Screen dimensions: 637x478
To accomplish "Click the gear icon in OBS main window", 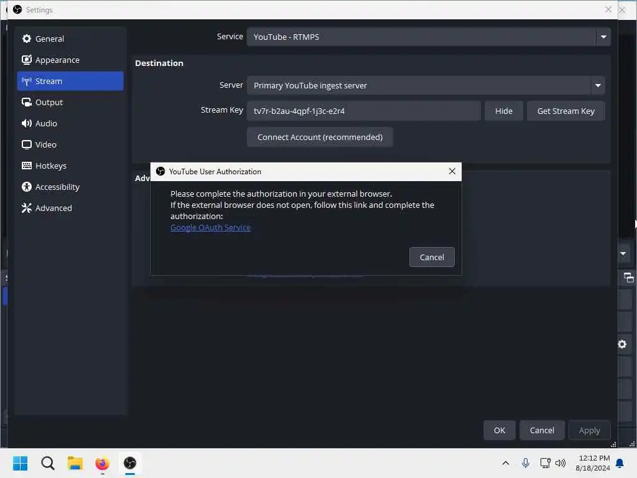I will click(x=622, y=344).
